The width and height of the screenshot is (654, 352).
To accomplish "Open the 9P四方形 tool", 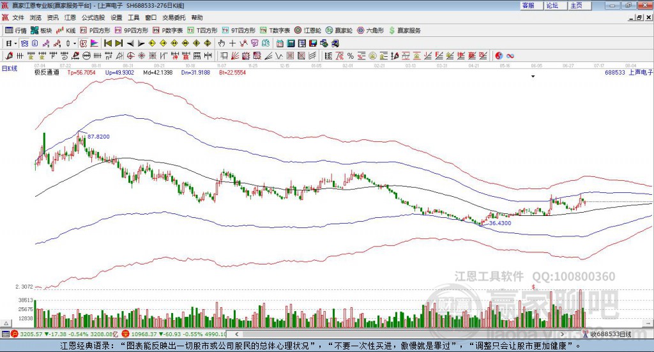I will (x=132, y=31).
